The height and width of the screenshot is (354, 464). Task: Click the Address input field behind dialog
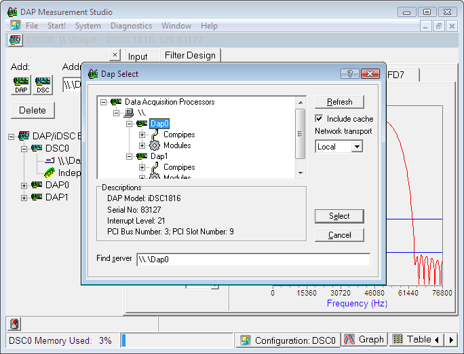72,85
